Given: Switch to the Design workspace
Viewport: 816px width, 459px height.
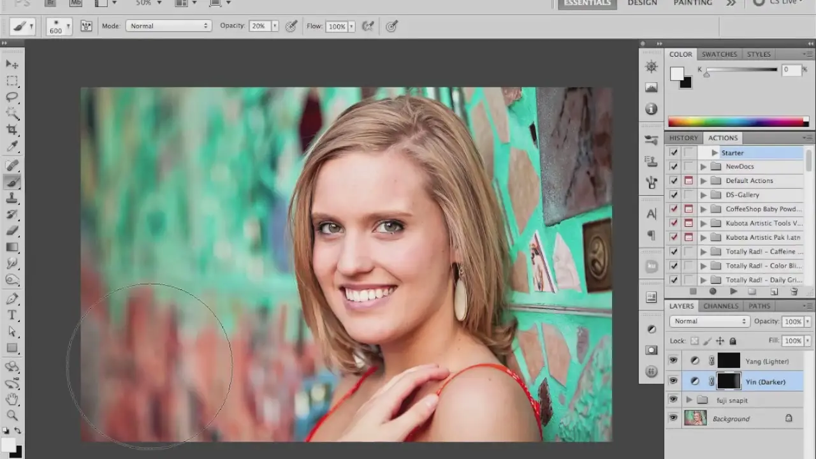Looking at the screenshot, I should (x=642, y=3).
